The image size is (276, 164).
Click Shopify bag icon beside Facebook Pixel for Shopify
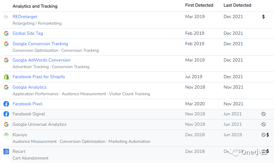(6, 77)
